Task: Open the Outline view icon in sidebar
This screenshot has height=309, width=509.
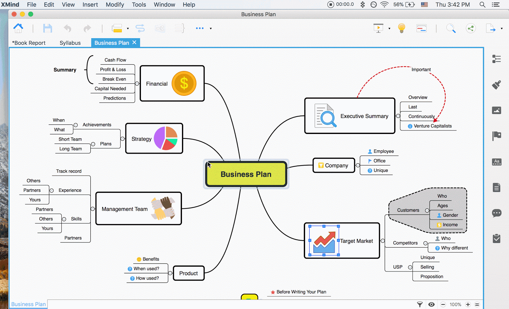Action: point(497,59)
